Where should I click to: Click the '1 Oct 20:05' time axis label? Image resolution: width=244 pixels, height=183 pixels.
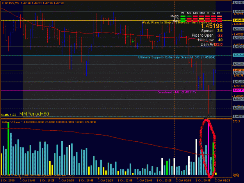pos(67,181)
